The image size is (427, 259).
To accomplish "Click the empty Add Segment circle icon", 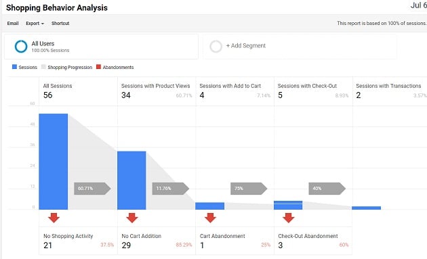I will click(216, 47).
